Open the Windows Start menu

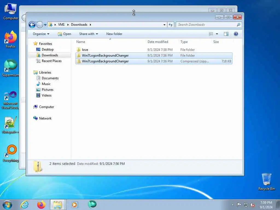click(7, 205)
